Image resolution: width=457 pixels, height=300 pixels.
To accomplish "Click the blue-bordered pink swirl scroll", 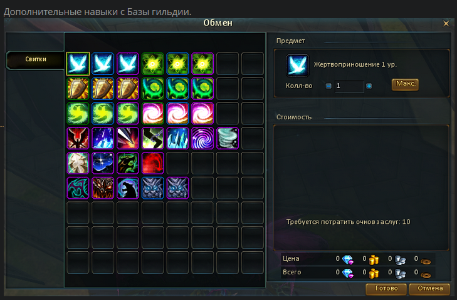I will tap(178, 113).
